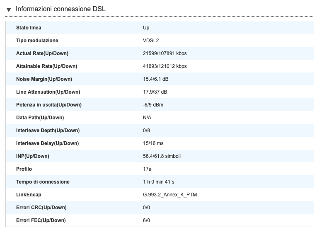Click the Profilo value 17a
Screen dimensions: 322x237
pyautogui.click(x=147, y=169)
